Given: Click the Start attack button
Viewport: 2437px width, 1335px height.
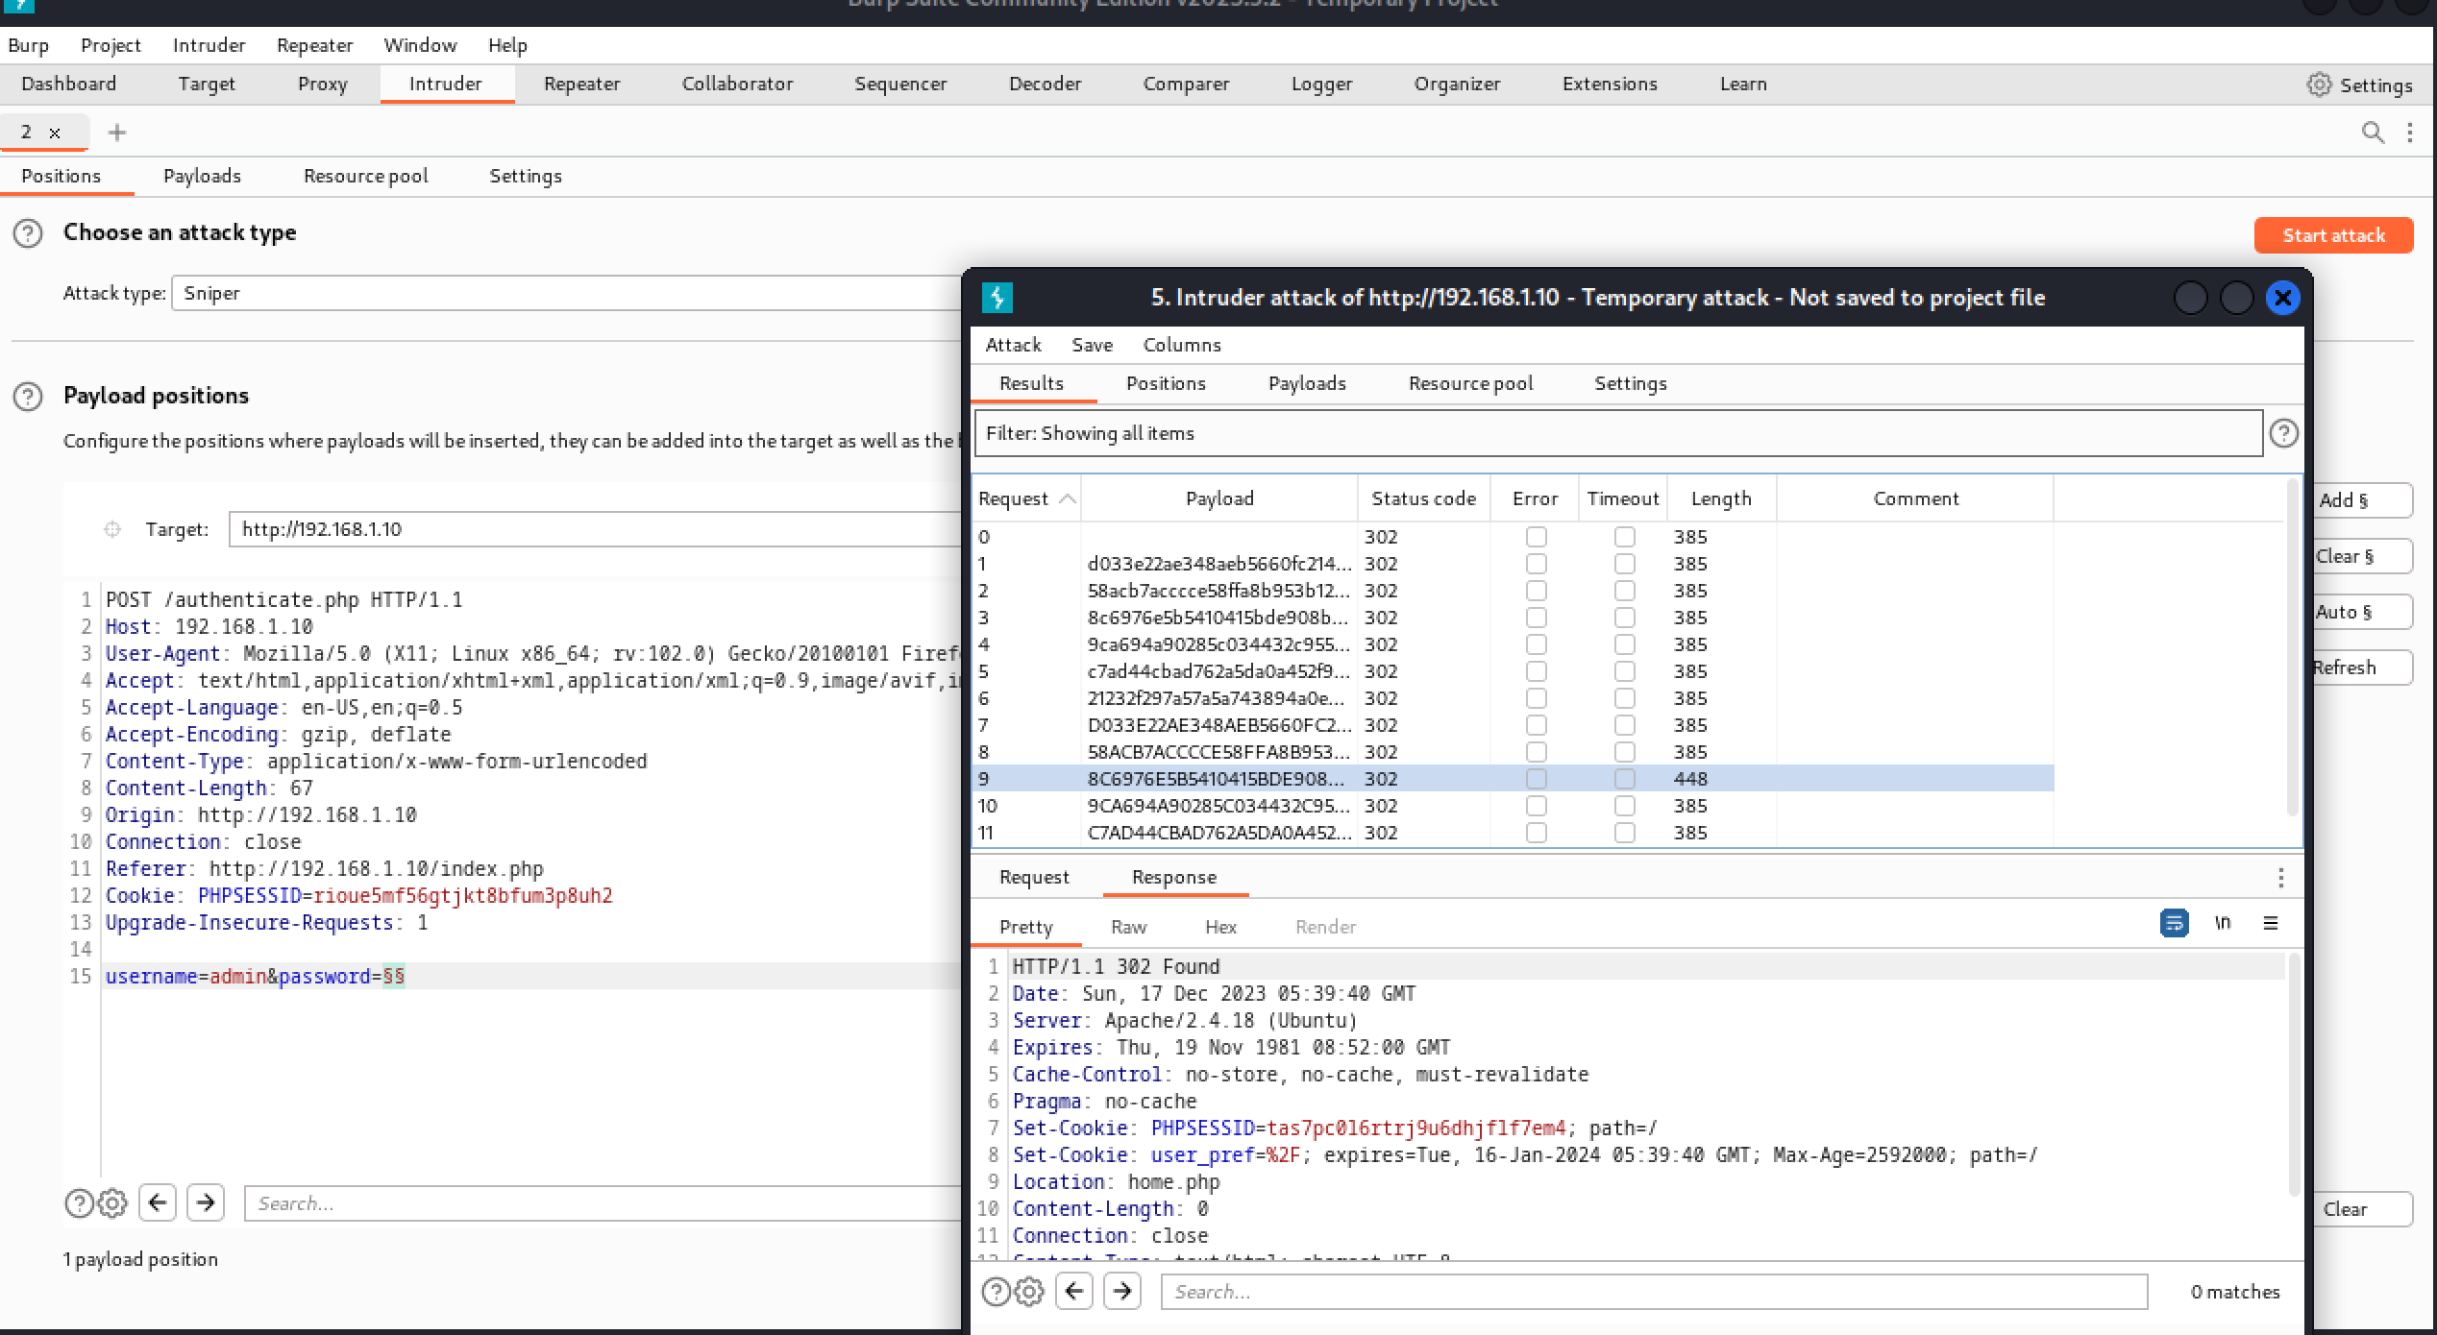Looking at the screenshot, I should pyautogui.click(x=2332, y=235).
